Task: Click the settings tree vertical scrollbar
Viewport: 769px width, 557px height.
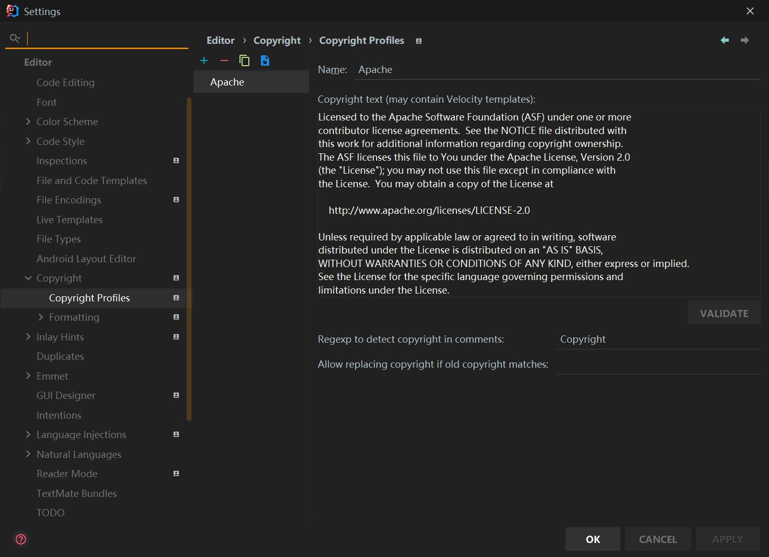Action: 189,259
